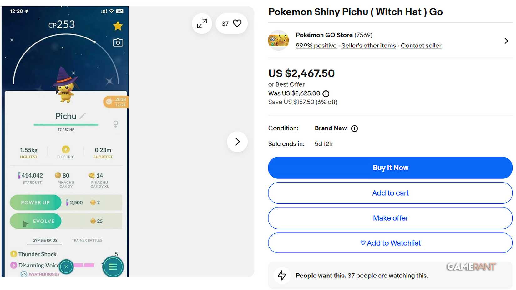The height and width of the screenshot is (290, 516).
Task: Click the Electric type icon
Action: tap(65, 150)
